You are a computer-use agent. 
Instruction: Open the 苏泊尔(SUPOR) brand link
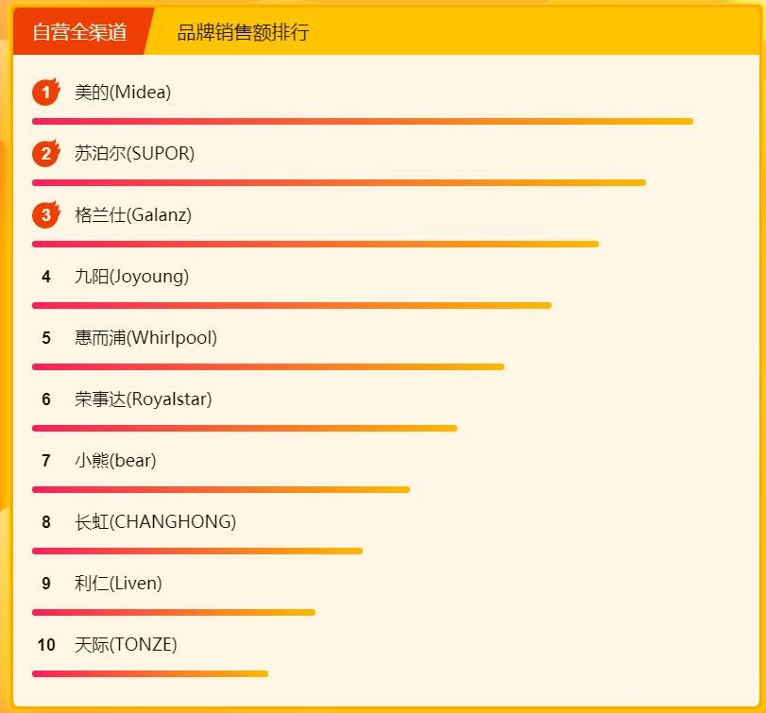coord(134,154)
